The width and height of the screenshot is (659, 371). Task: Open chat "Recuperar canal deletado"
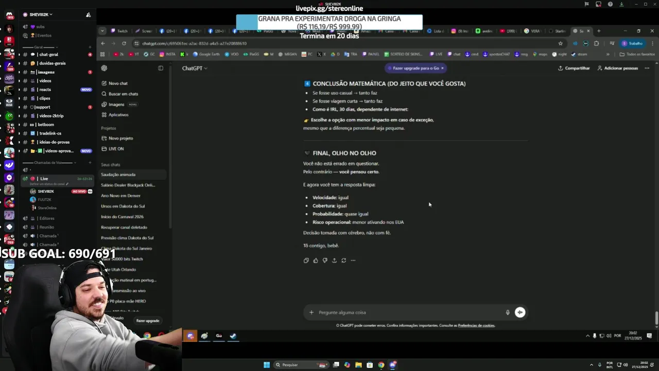pyautogui.click(x=134, y=227)
